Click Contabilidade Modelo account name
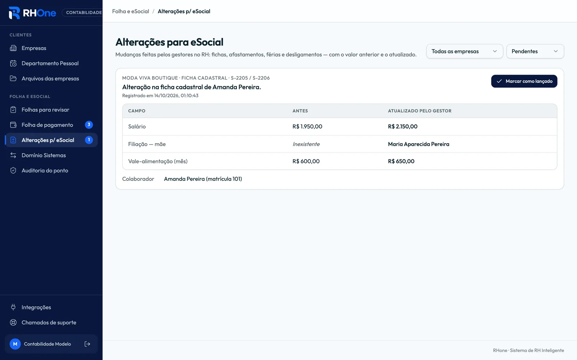Screen dimensions: 577x360 (x=48, y=344)
